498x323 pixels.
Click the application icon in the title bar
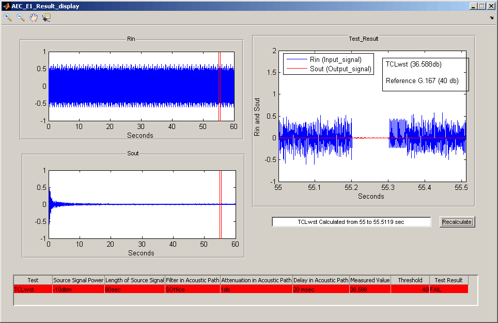5,5
